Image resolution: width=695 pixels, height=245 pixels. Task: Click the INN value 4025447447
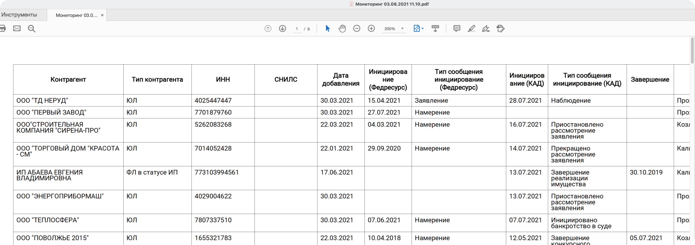click(213, 100)
